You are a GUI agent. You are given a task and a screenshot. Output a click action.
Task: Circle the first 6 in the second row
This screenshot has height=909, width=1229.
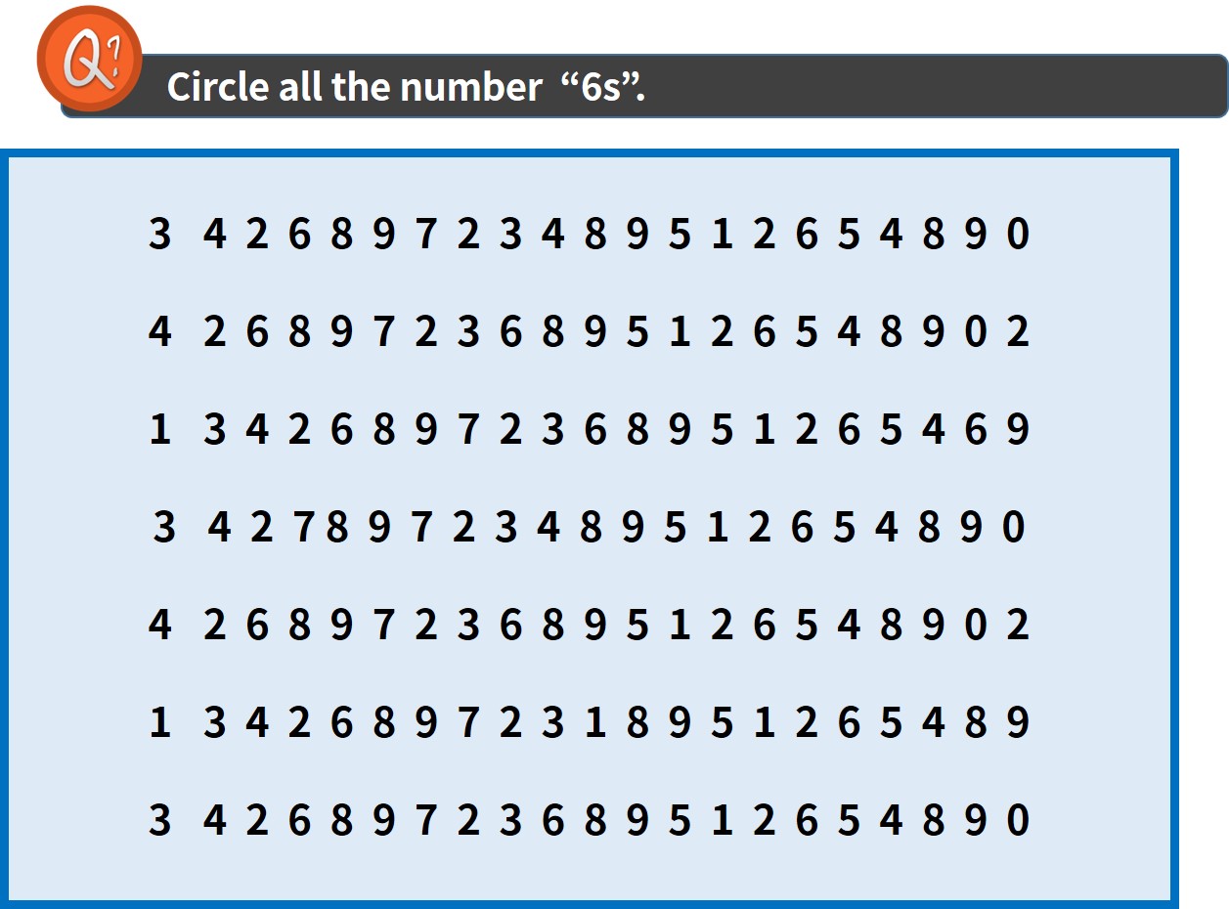257,332
